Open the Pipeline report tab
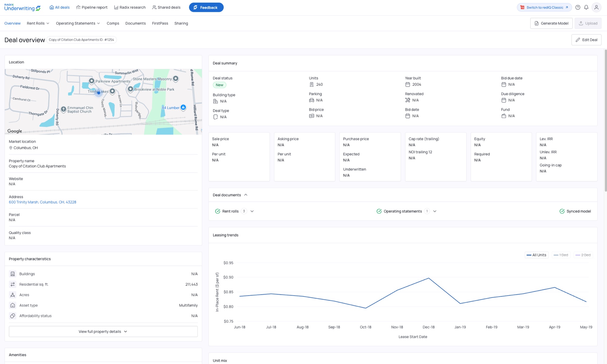The width and height of the screenshot is (607, 364). coord(92,7)
